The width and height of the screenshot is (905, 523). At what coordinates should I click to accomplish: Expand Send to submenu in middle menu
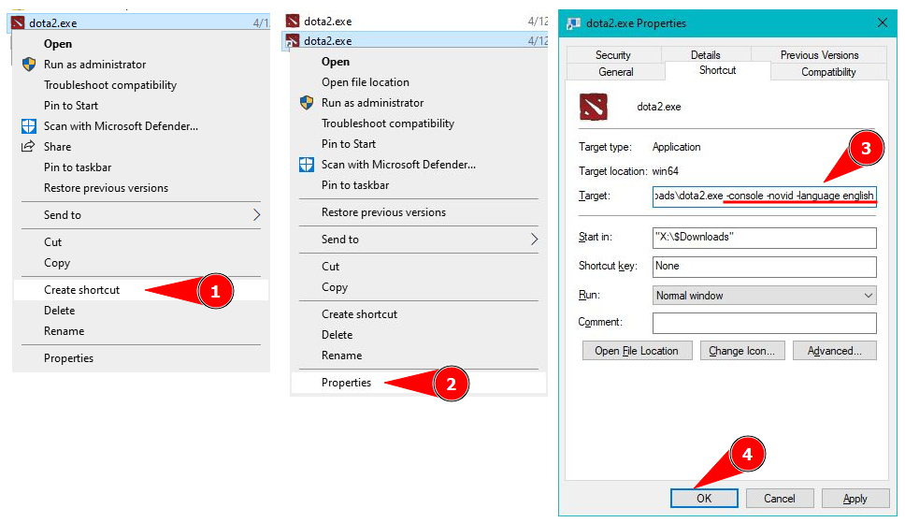point(535,240)
